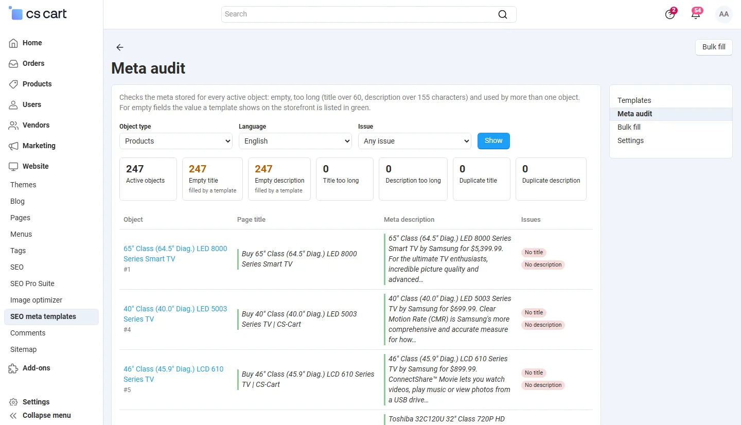
Task: Click the Website monitor icon
Action: point(14,166)
